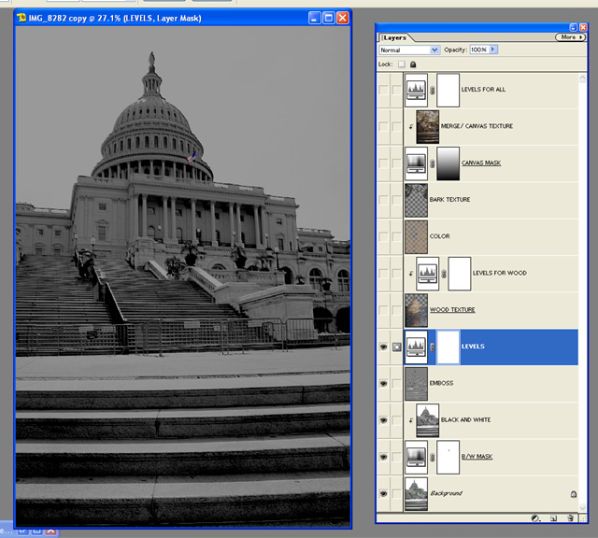Hide the EMBOSS layer with eye icon

383,383
